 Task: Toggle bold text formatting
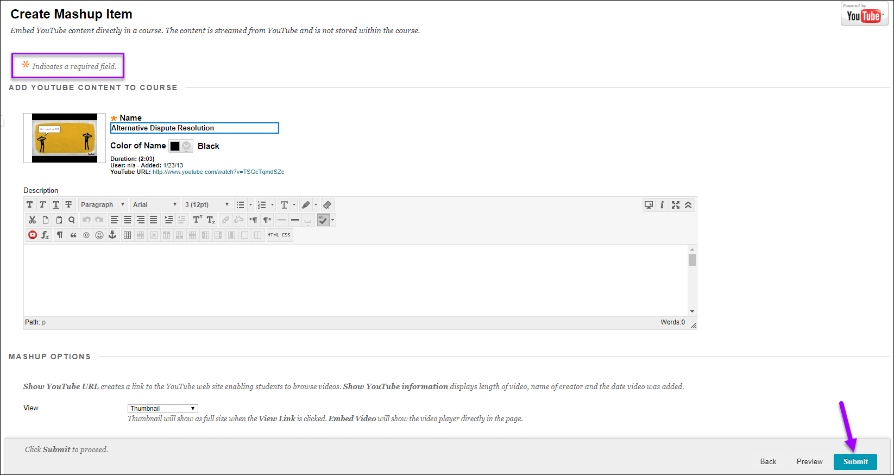coord(30,205)
